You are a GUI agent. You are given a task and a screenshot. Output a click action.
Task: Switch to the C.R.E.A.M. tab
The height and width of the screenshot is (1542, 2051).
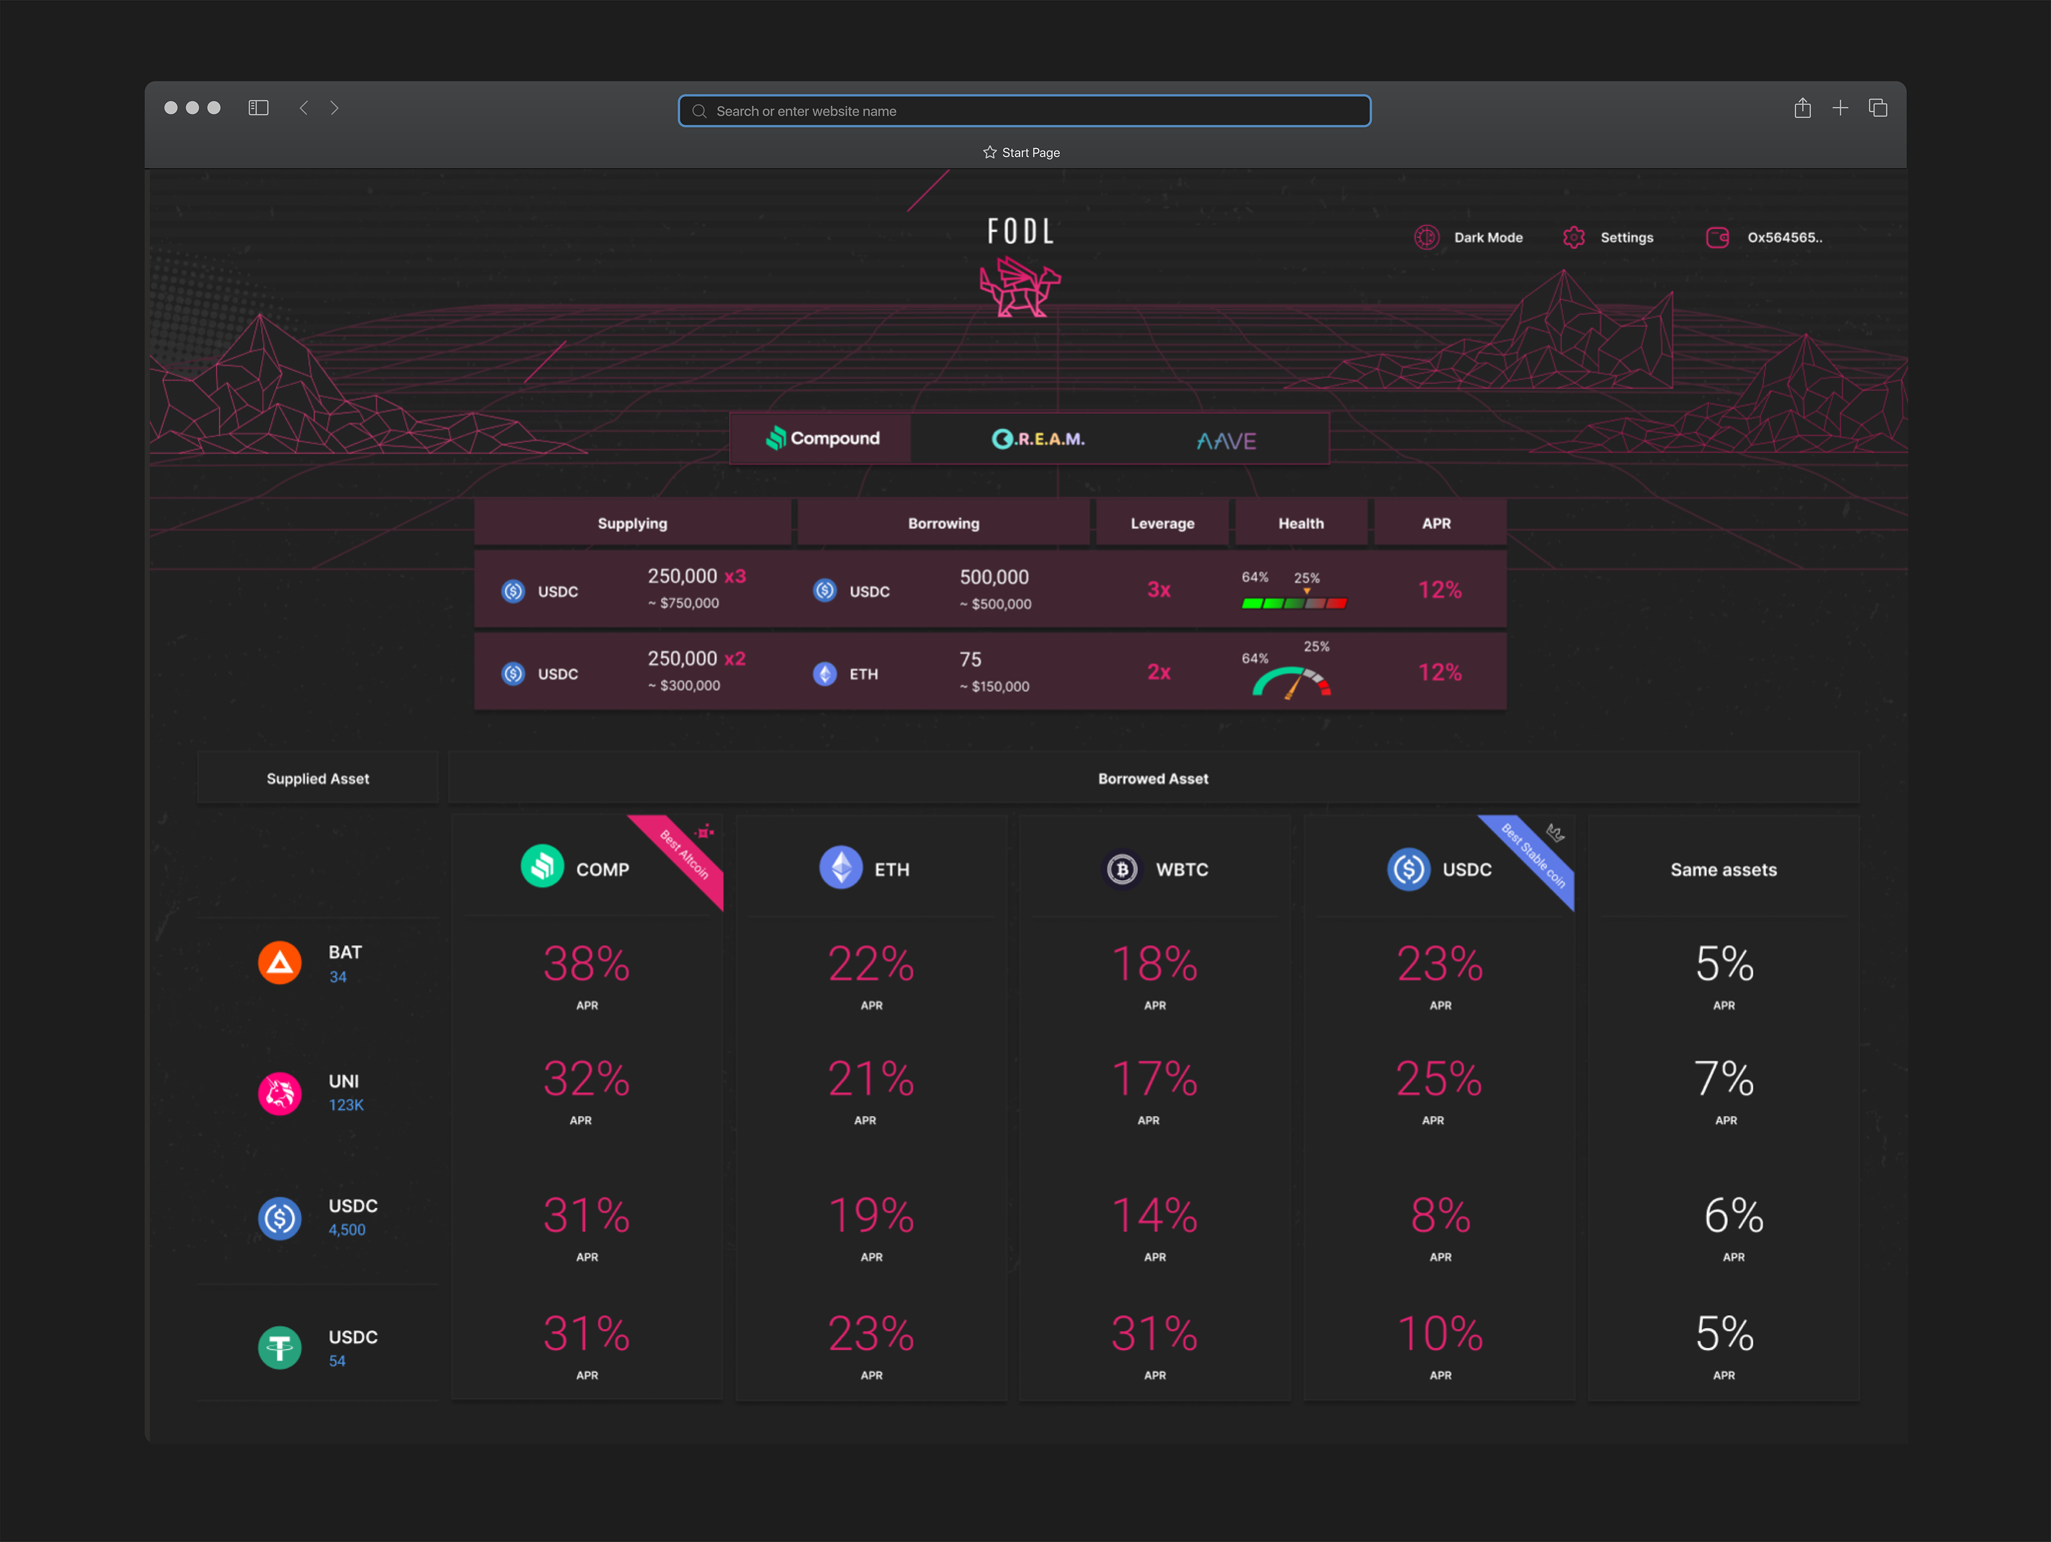[x=1038, y=439]
